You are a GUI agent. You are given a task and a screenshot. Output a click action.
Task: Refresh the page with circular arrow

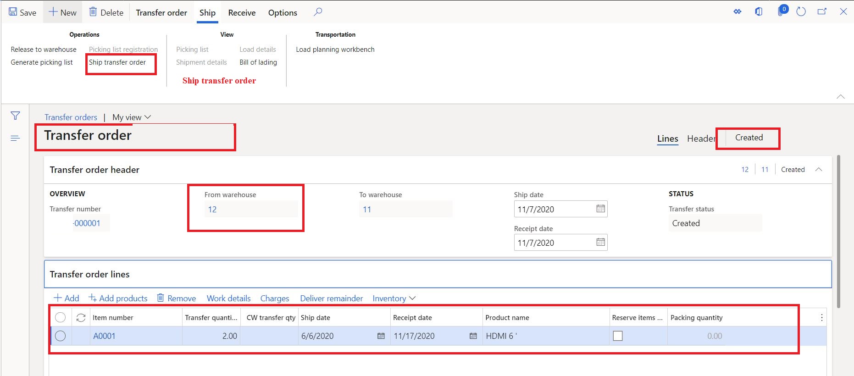point(801,11)
